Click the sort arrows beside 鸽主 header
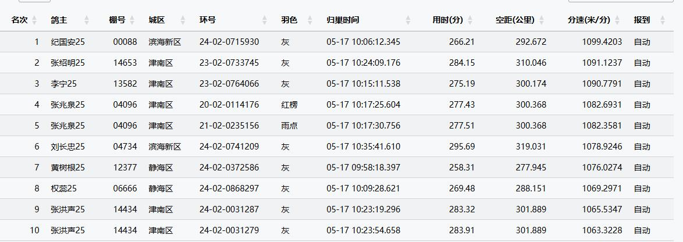This screenshot has height=242, width=683. point(87,20)
